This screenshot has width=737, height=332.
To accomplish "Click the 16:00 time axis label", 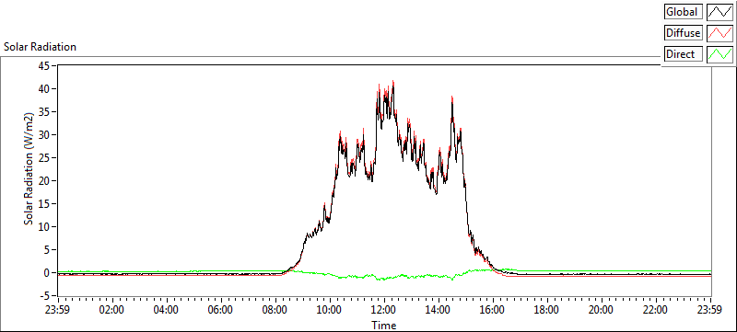I will (493, 310).
